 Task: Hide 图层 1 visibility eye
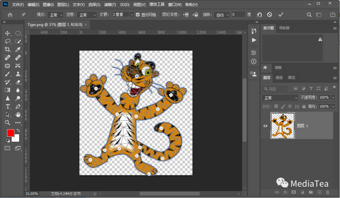pos(265,126)
